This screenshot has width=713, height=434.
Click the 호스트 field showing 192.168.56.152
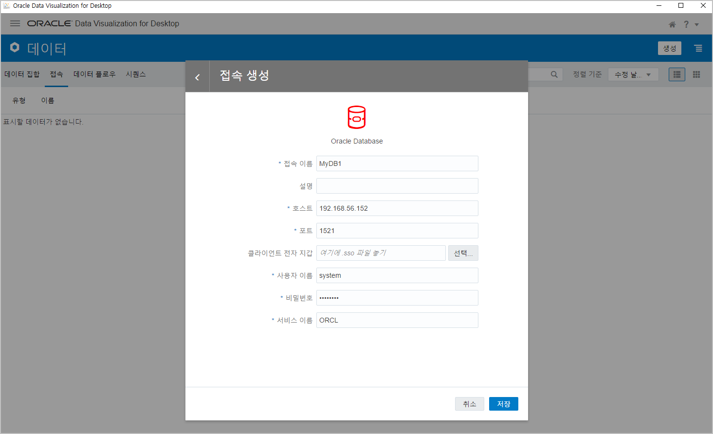(x=397, y=208)
